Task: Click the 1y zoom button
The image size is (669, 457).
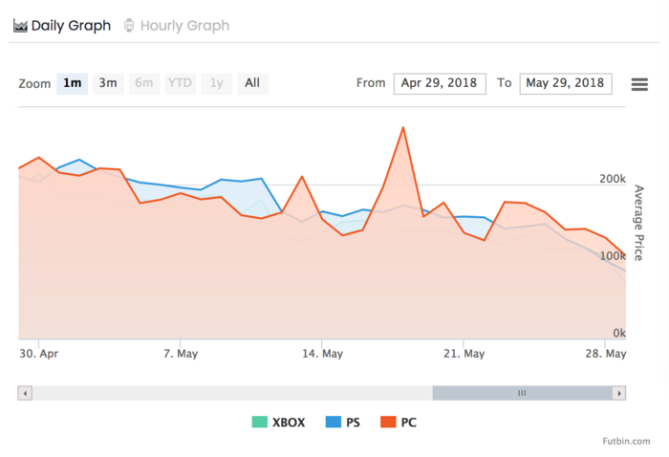Action: tap(217, 83)
